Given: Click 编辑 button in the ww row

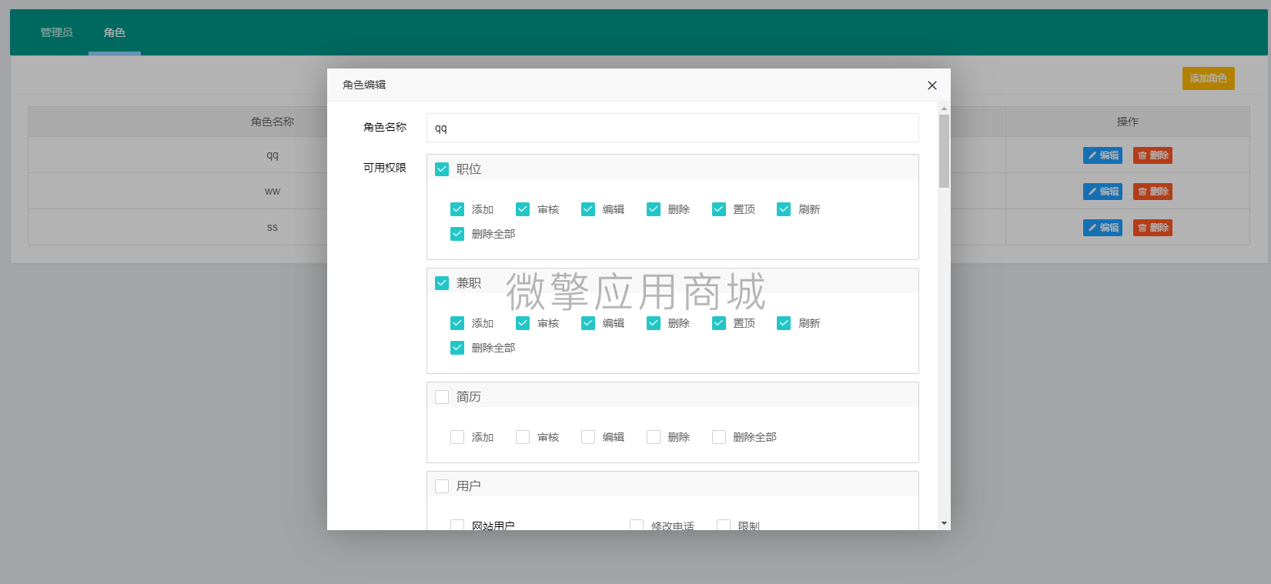Looking at the screenshot, I should pos(1102,192).
